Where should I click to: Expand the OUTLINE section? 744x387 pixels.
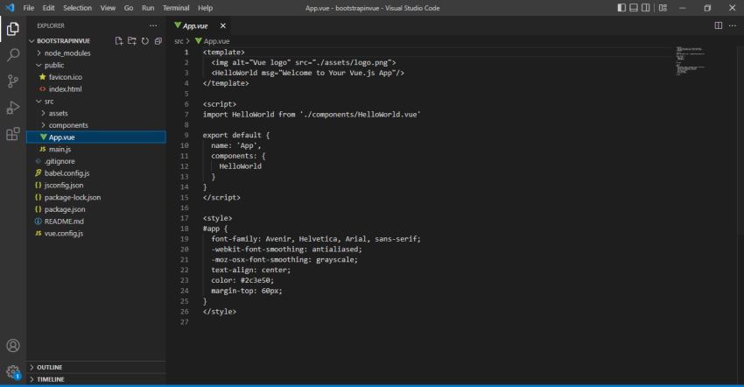point(96,368)
